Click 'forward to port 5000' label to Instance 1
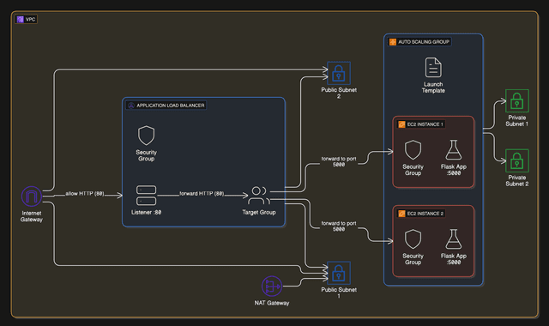This screenshot has width=549, height=326. point(339,161)
